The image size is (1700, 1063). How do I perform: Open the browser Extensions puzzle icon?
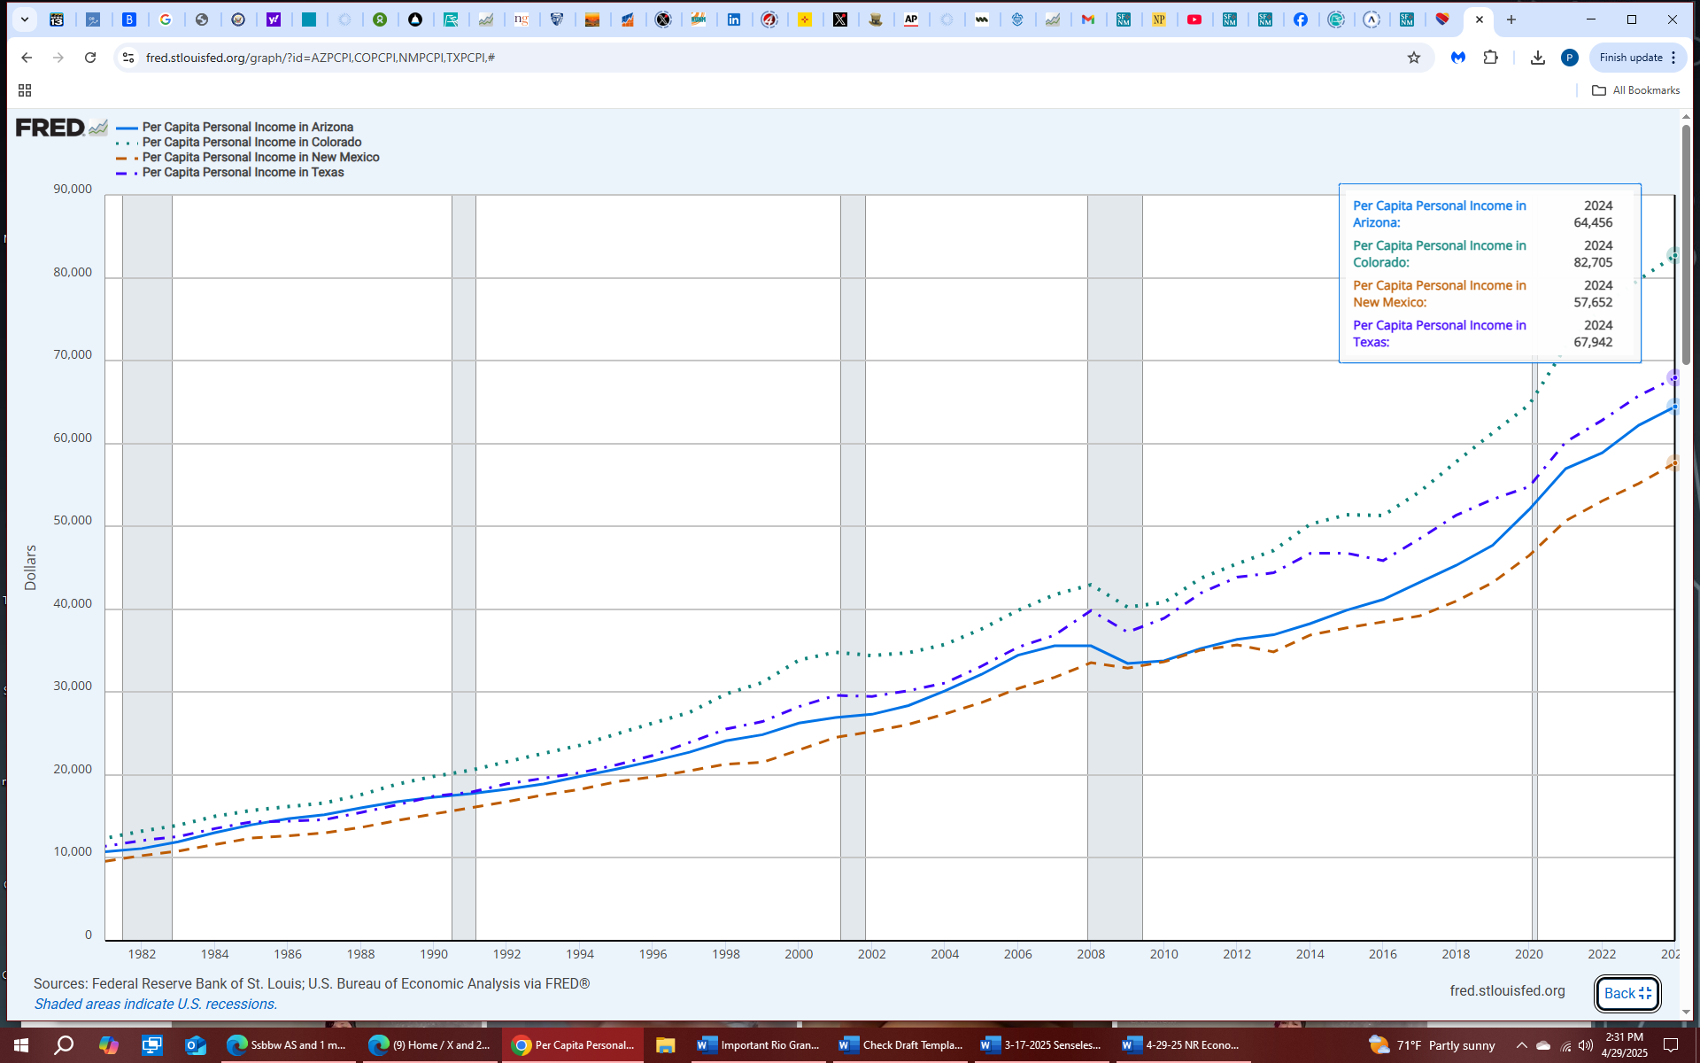1491,58
